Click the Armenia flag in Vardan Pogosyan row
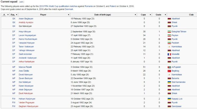Screen dimensions: 197x110 point(169,103)
